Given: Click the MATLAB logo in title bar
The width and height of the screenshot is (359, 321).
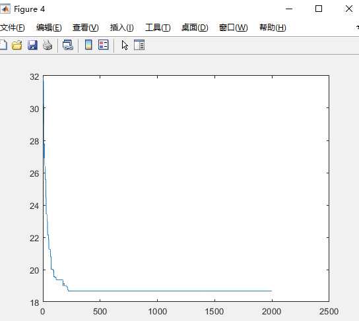Looking at the screenshot, I should click(x=5, y=9).
